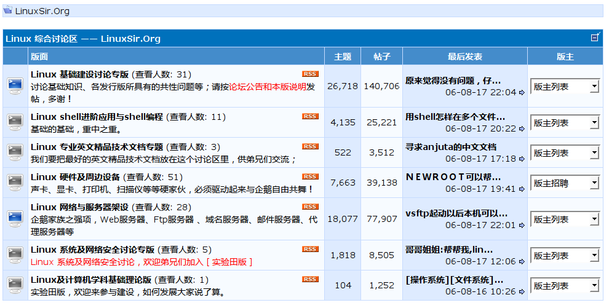Open Linux 专业英文精品技术文档专题 forum

pos(97,147)
